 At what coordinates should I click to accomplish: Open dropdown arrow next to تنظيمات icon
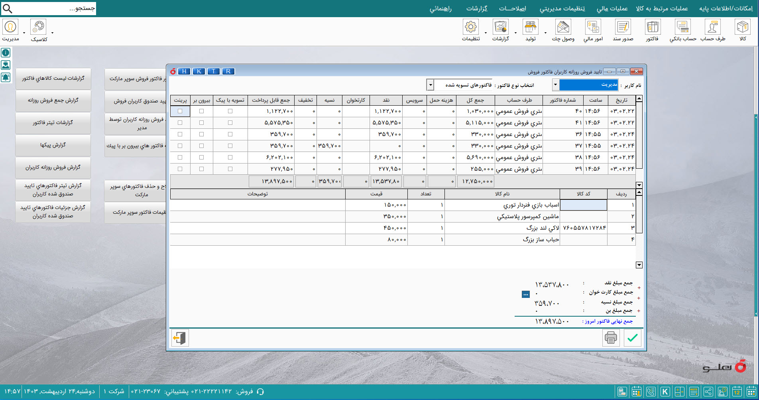[x=486, y=33]
